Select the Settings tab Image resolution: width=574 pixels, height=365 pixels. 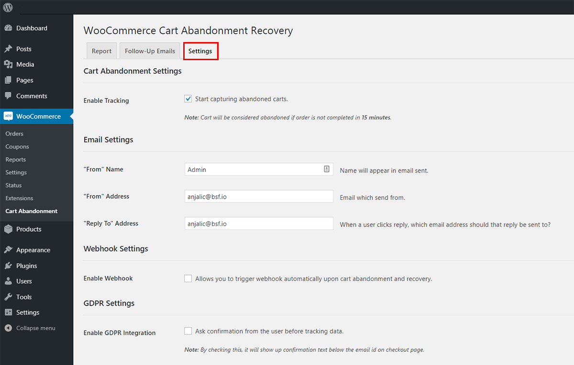(x=200, y=51)
